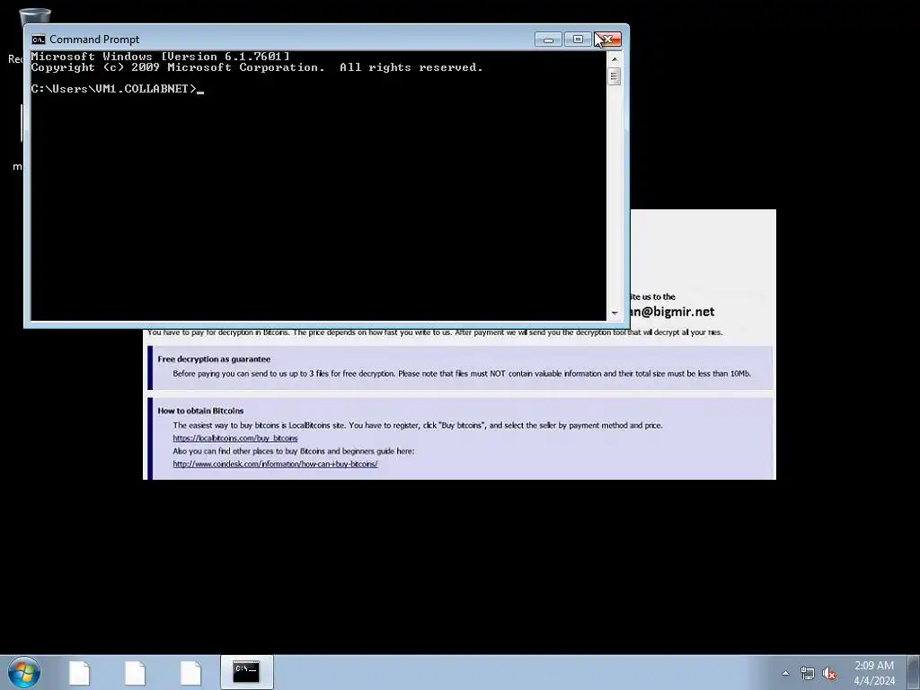This screenshot has width=920, height=690.
Task: Open the coindesk.com how-can-i-buy-bitcoins link
Action: click(x=275, y=464)
